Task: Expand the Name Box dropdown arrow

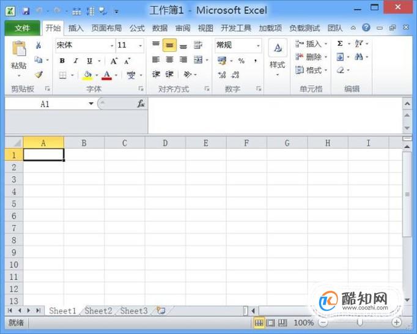Action: coord(91,103)
